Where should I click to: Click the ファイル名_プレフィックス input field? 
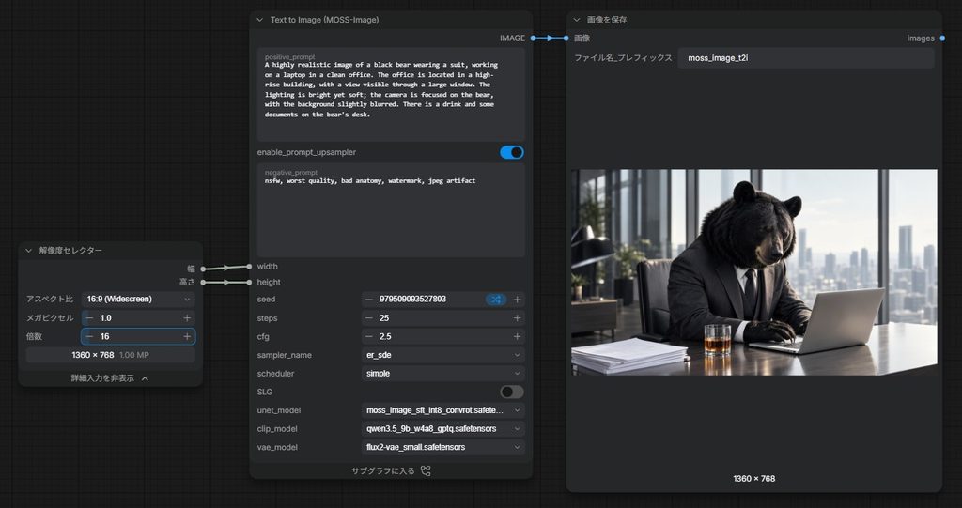click(x=806, y=58)
